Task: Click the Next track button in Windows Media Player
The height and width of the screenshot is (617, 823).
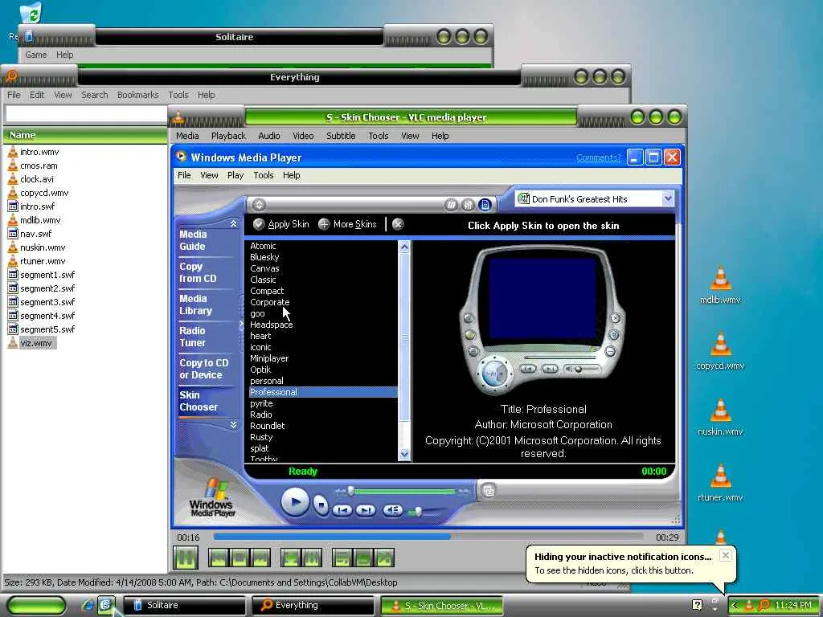Action: click(x=366, y=510)
